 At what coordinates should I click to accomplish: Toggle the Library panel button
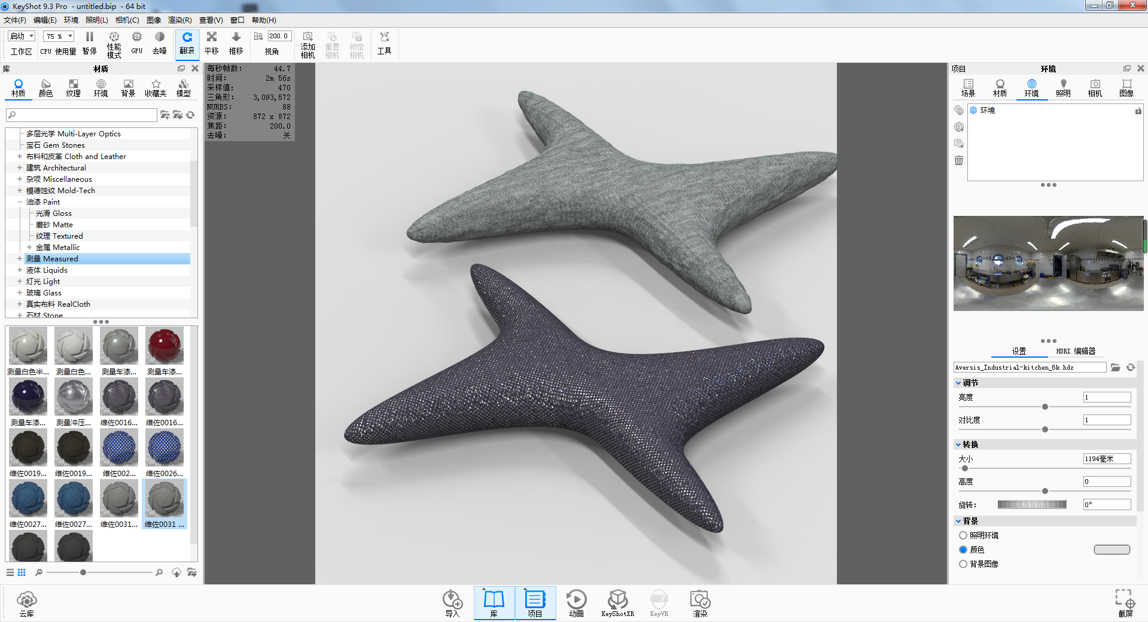click(x=494, y=603)
